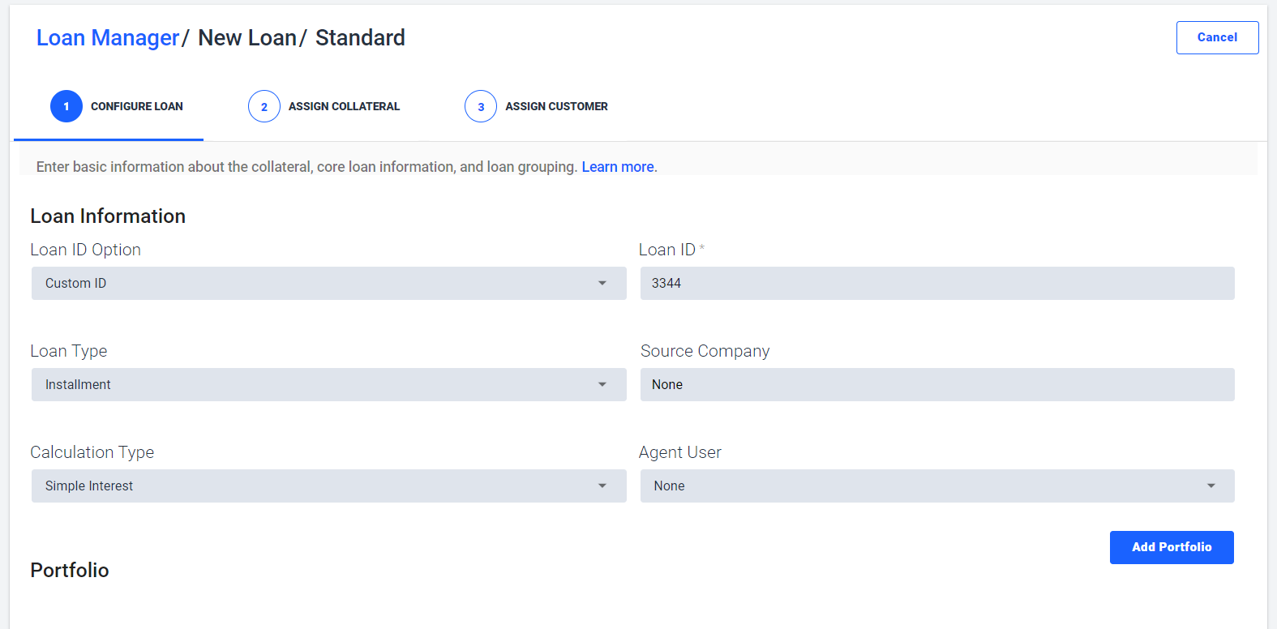Viewport: 1277px width, 629px height.
Task: Click step 3 circle for Assign Customer
Action: click(481, 106)
